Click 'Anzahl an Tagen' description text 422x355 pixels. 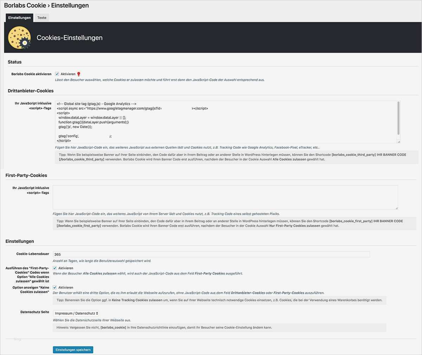pos(102,261)
